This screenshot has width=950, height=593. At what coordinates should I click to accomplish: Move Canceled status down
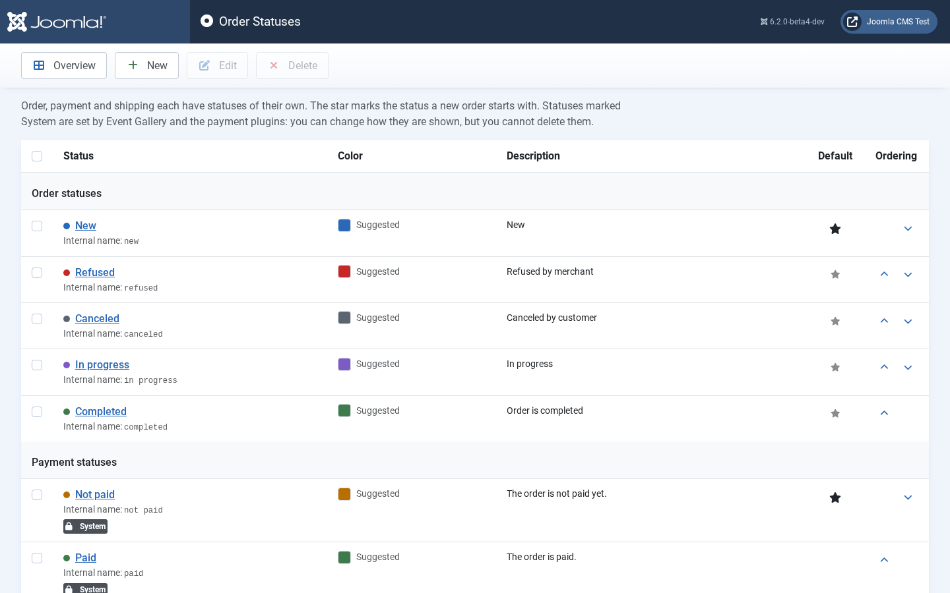[x=908, y=322]
